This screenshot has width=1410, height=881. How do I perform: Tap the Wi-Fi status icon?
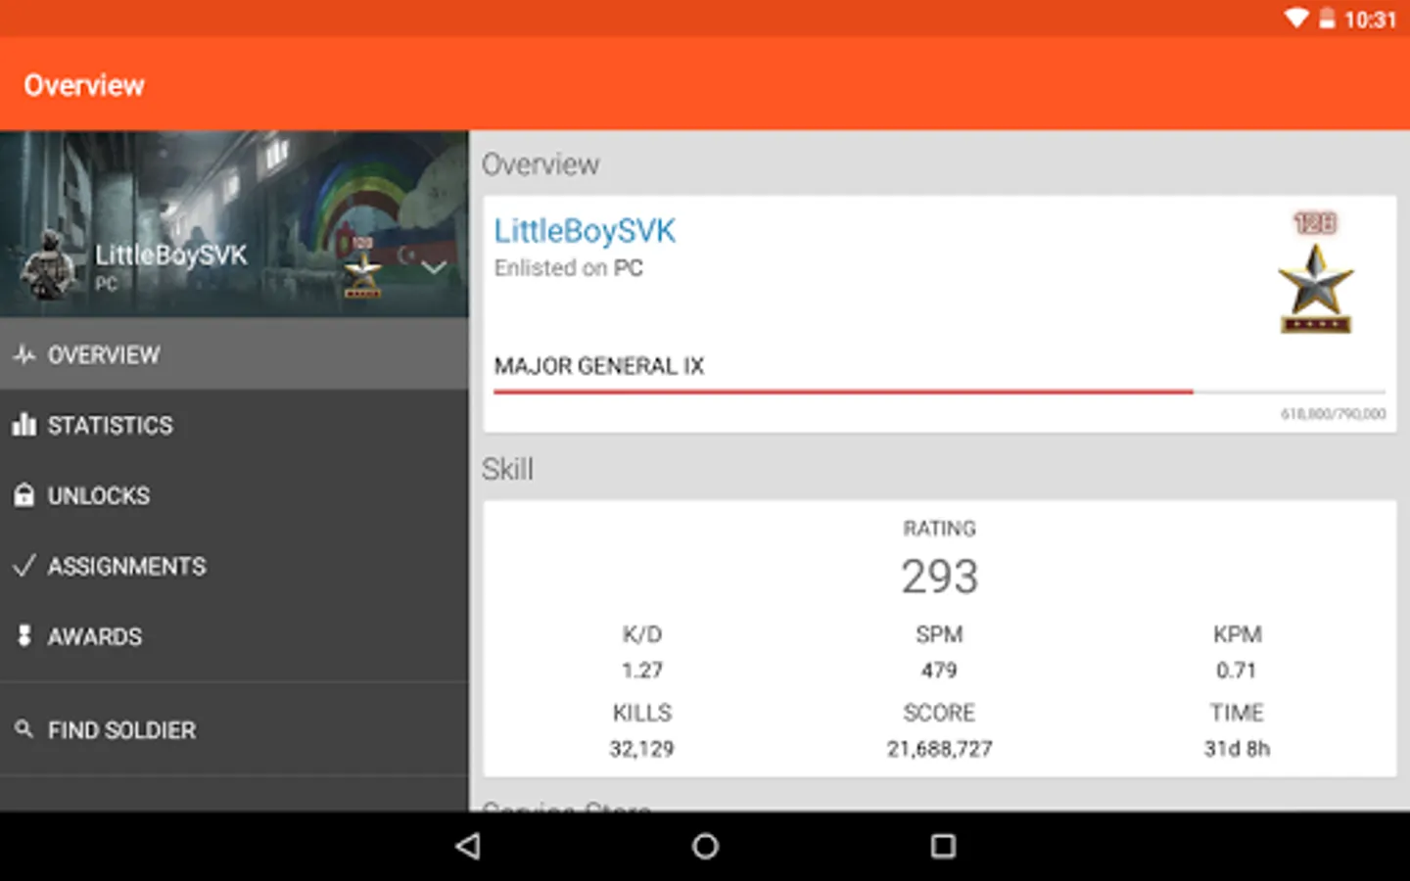(1296, 19)
